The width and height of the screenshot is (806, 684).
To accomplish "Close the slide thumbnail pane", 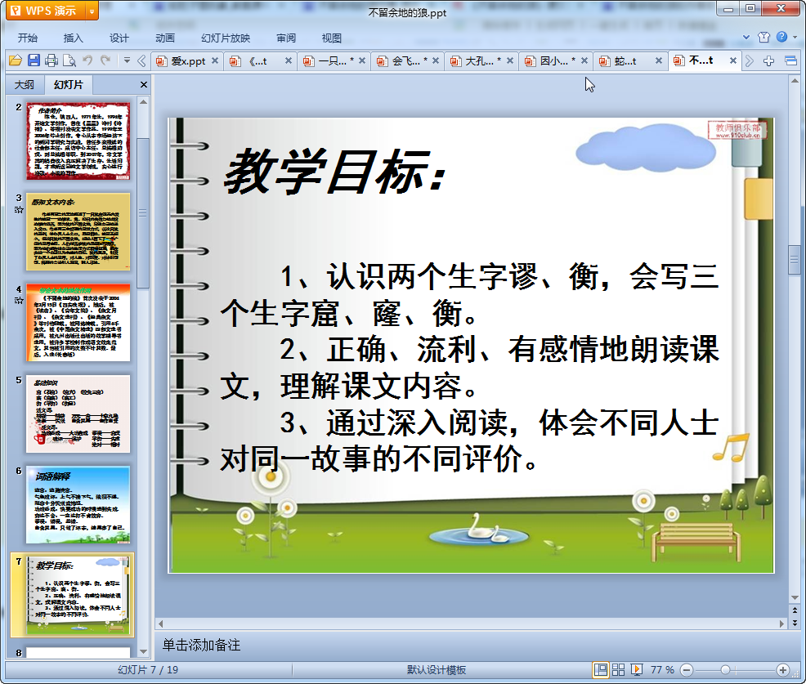I will 144,85.
